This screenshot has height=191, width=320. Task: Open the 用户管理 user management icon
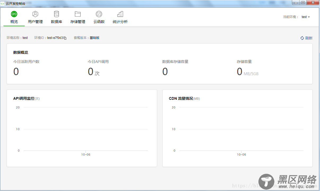pyautogui.click(x=35, y=14)
